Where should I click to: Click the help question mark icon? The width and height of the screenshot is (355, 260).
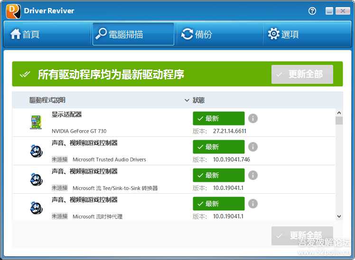(x=312, y=10)
